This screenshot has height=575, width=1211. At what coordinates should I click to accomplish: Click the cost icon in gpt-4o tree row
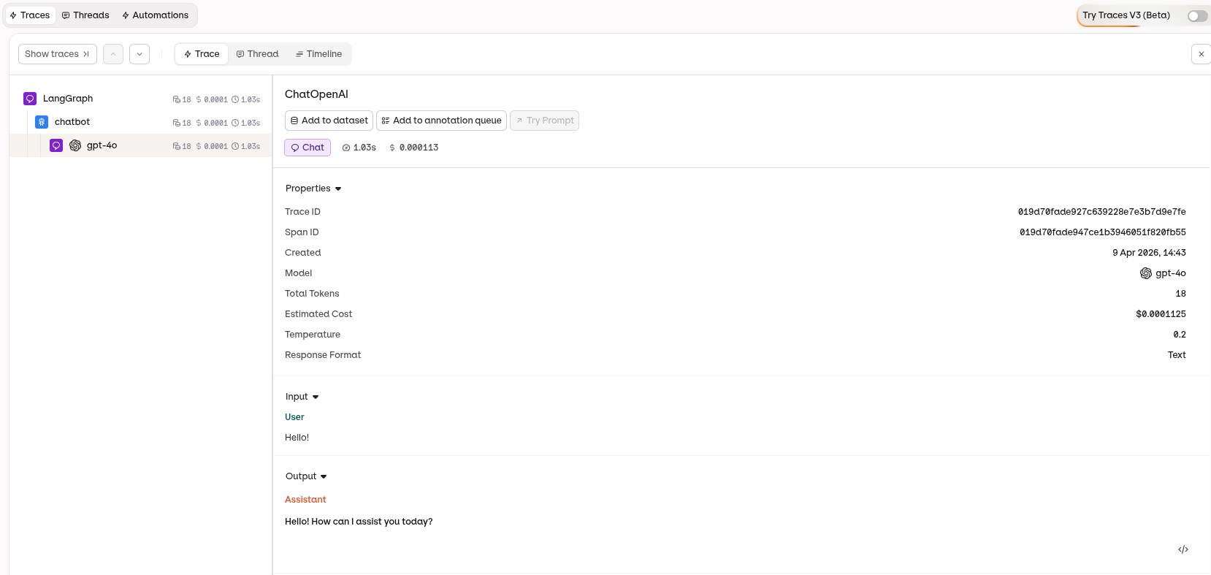199,146
